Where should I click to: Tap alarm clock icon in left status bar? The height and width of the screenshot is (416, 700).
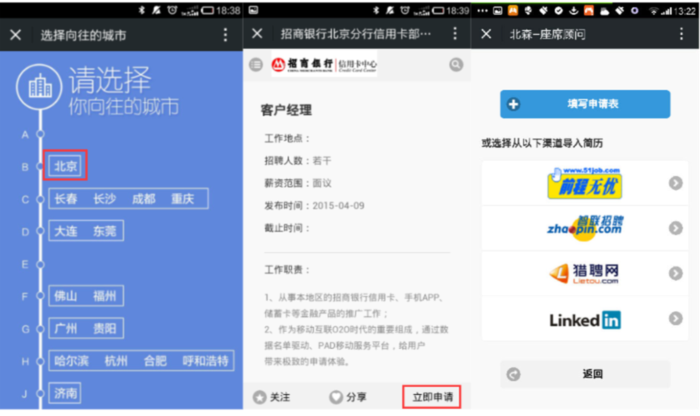[x=172, y=10]
